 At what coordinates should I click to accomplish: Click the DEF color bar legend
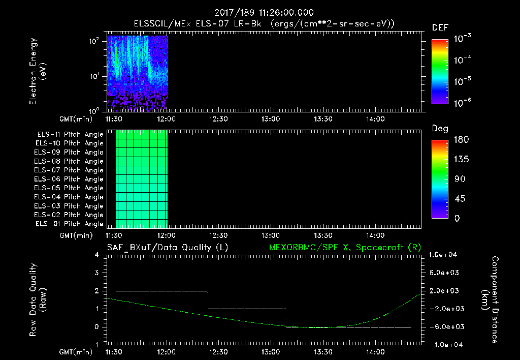(x=440, y=71)
